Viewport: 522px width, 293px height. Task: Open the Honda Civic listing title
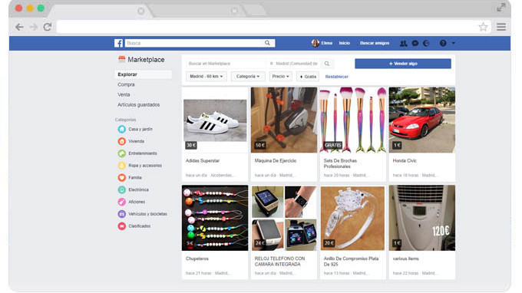(x=405, y=160)
